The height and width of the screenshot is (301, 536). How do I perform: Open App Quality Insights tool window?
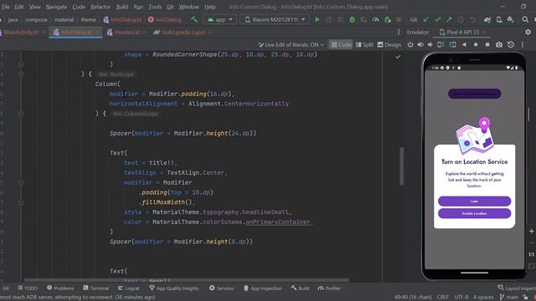point(173,288)
